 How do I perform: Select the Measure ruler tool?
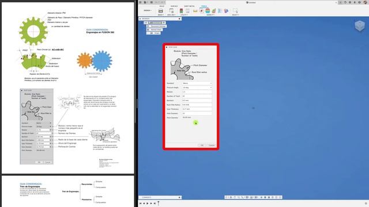(x=195, y=11)
